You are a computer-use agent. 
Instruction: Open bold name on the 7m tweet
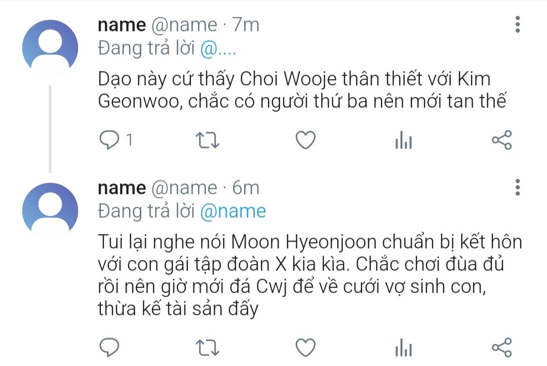(x=122, y=25)
